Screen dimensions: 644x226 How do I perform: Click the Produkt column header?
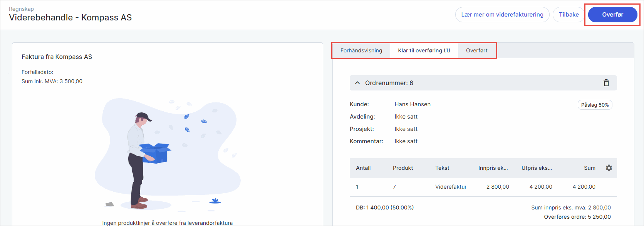[402, 168]
